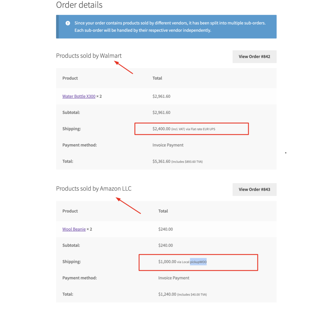This screenshot has width=325, height=309.
Task: Click '(includes $893.60 TVA)' text
Action: coord(187,162)
